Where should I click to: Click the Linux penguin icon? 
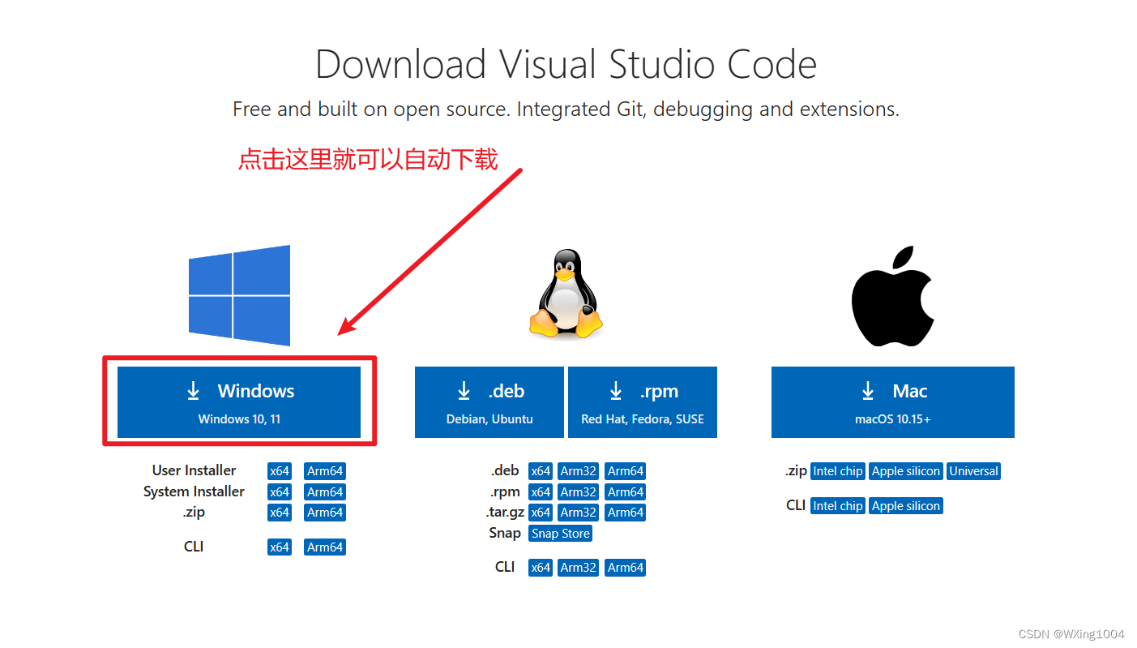coord(565,292)
